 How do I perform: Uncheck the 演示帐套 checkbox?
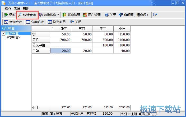[x=3, y=34]
